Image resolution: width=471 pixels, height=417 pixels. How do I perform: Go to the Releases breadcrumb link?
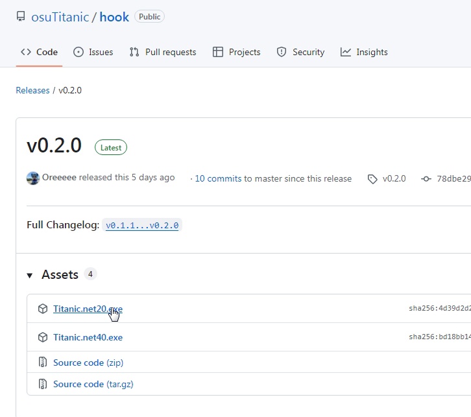click(32, 90)
